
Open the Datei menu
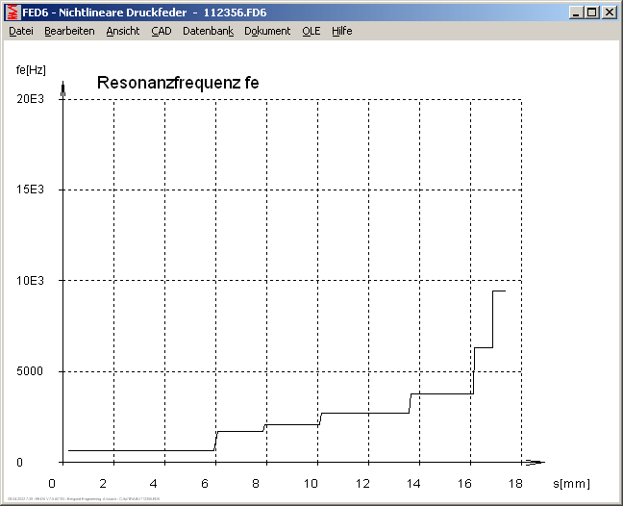click(x=21, y=31)
